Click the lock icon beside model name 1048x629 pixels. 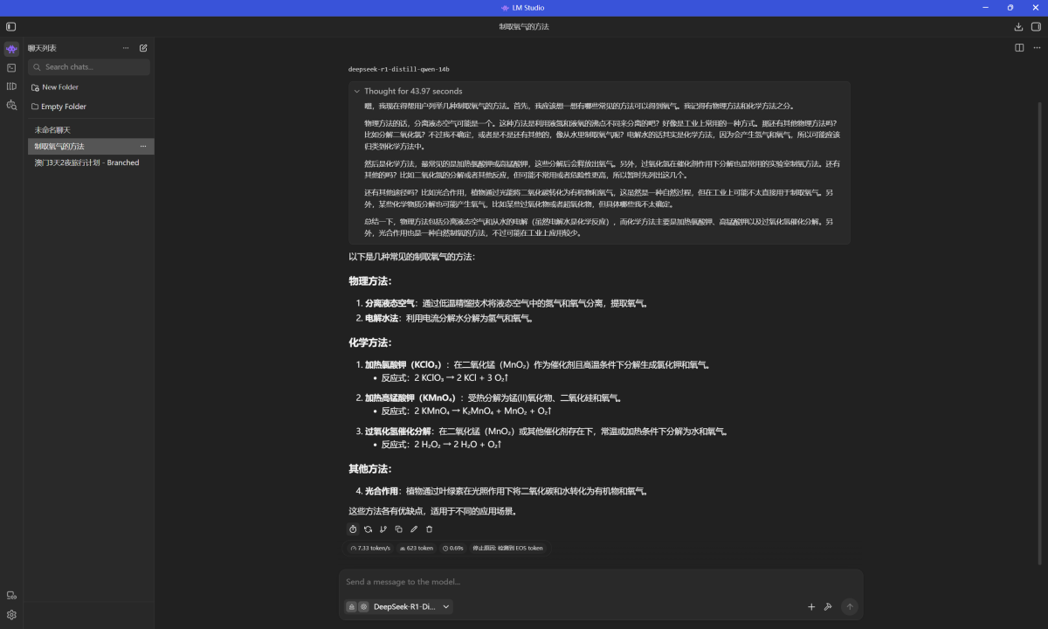point(351,606)
